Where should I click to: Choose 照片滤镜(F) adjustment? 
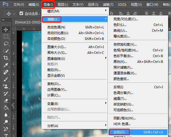[x=138, y=67]
